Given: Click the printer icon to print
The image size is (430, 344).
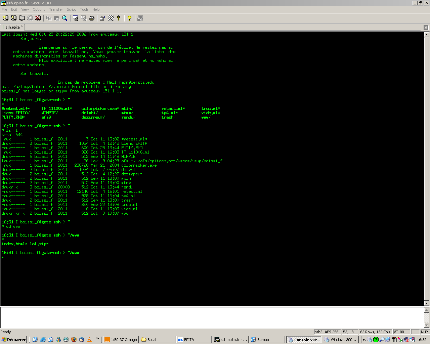Looking at the screenshot, I should pos(92,18).
